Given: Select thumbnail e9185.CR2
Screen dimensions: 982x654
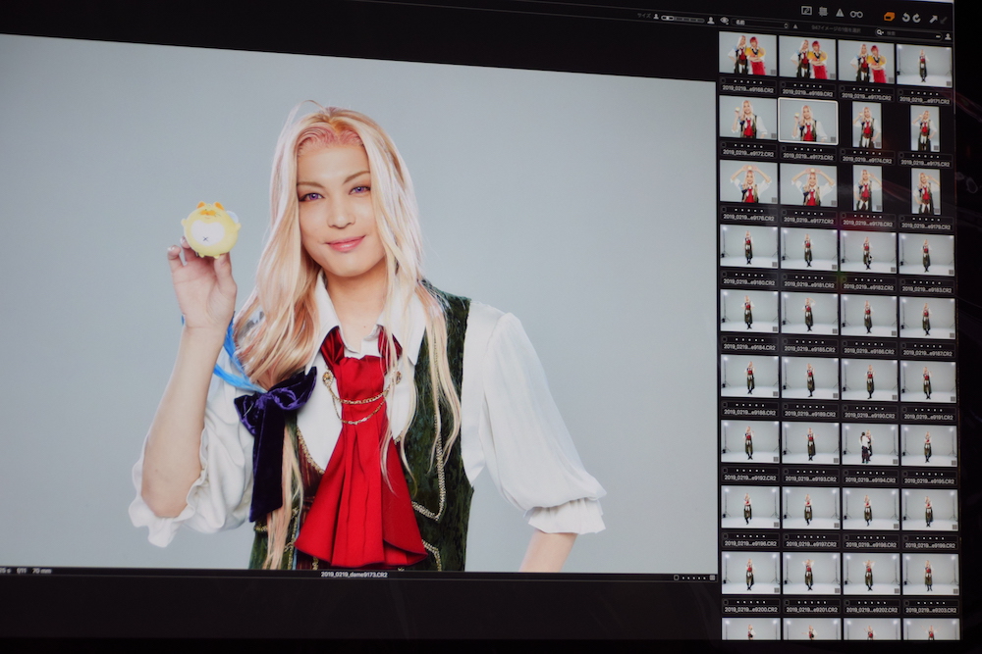Looking at the screenshot, I should click(809, 313).
